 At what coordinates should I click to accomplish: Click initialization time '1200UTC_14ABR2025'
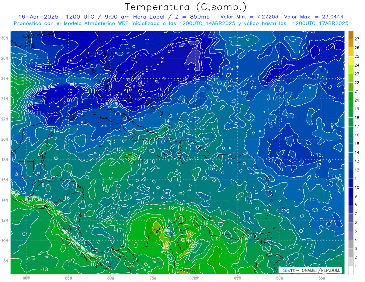[207, 23]
